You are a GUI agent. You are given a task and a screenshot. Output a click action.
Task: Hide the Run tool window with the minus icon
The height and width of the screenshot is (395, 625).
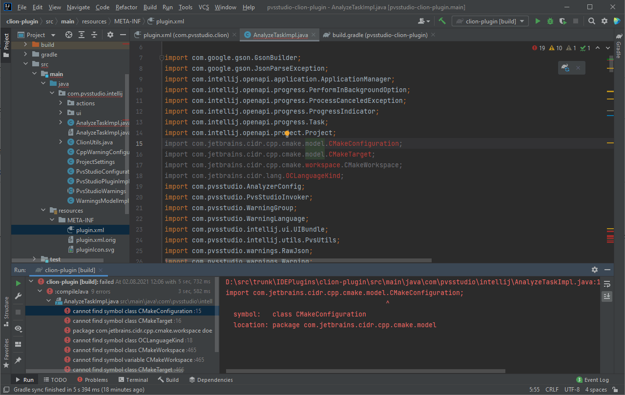(607, 270)
